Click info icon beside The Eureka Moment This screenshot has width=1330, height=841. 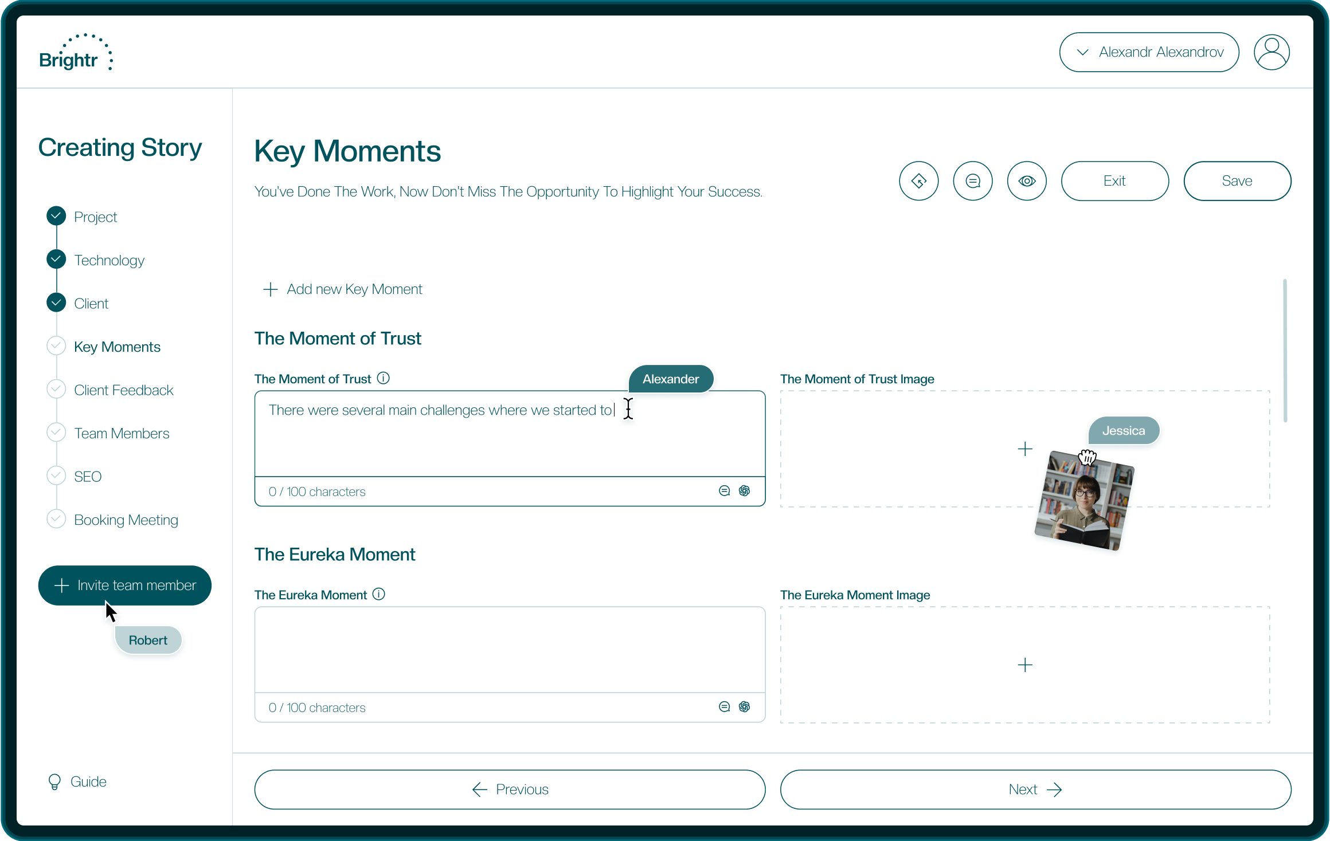pos(379,594)
